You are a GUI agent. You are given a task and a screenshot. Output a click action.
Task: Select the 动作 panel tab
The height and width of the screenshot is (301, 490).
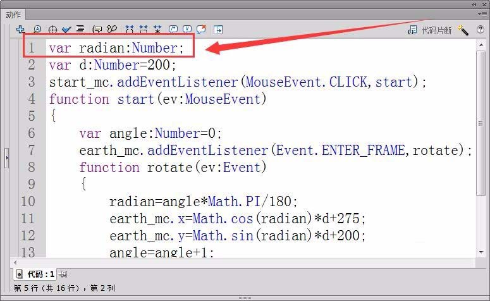tap(13, 15)
